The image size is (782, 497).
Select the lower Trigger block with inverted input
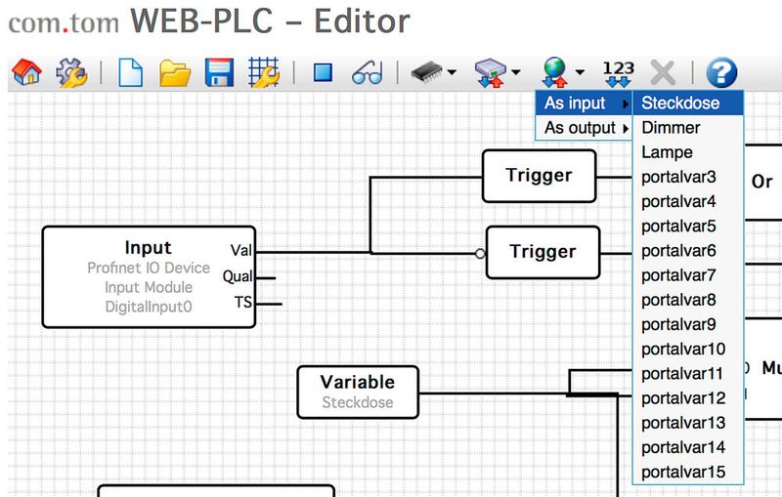(543, 253)
